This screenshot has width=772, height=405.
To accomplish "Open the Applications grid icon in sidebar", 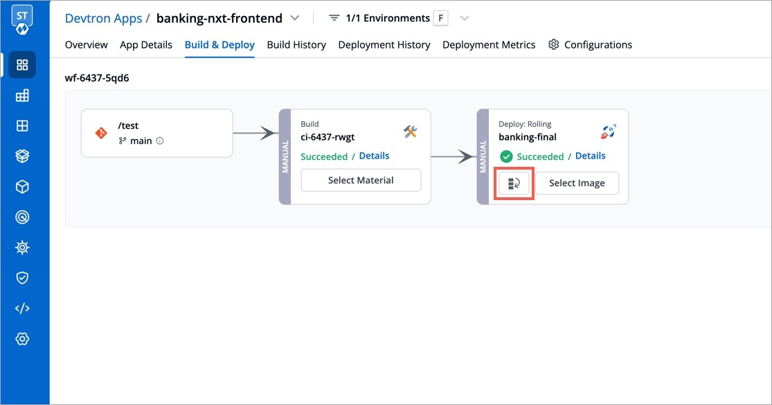I will 22,65.
